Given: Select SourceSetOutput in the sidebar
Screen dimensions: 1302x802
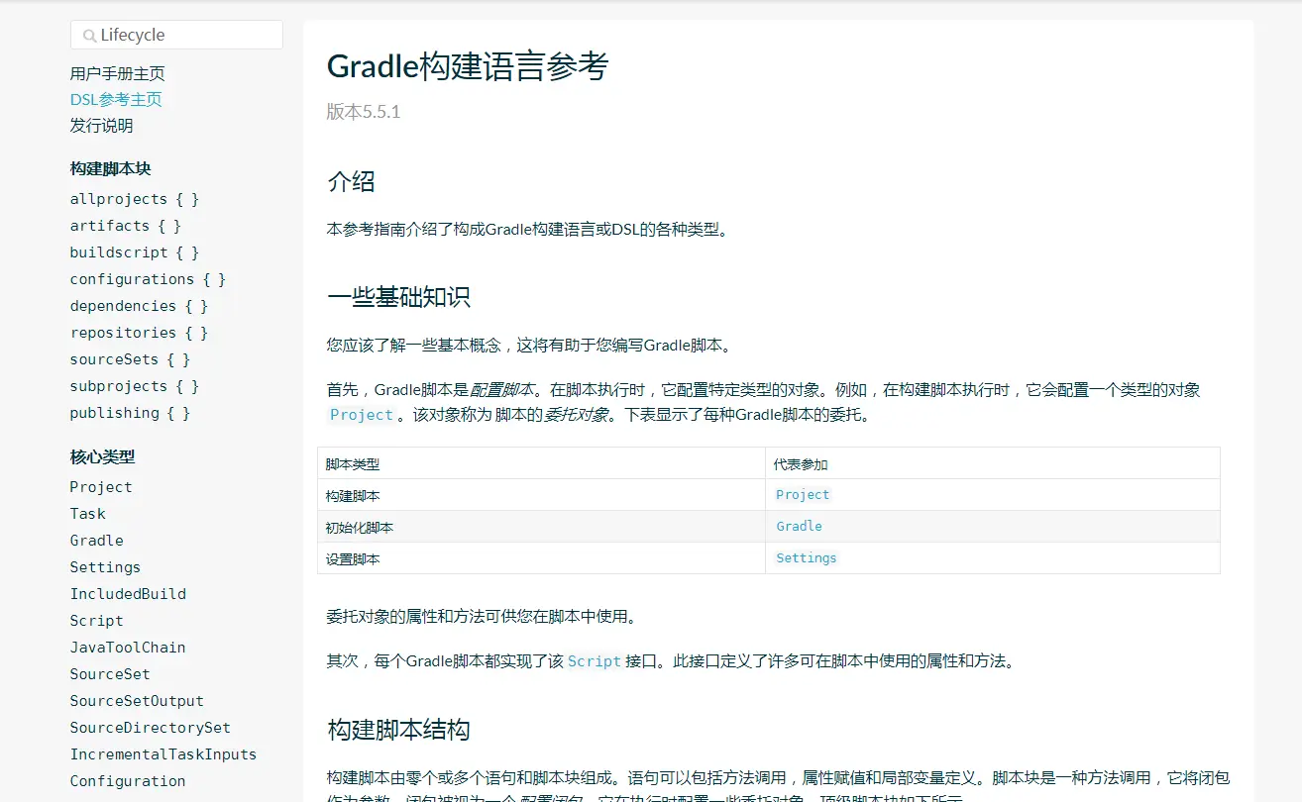Looking at the screenshot, I should click(x=137, y=701).
